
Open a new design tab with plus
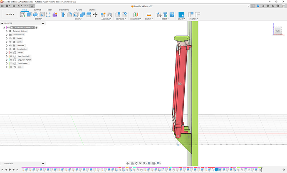point(253,6)
